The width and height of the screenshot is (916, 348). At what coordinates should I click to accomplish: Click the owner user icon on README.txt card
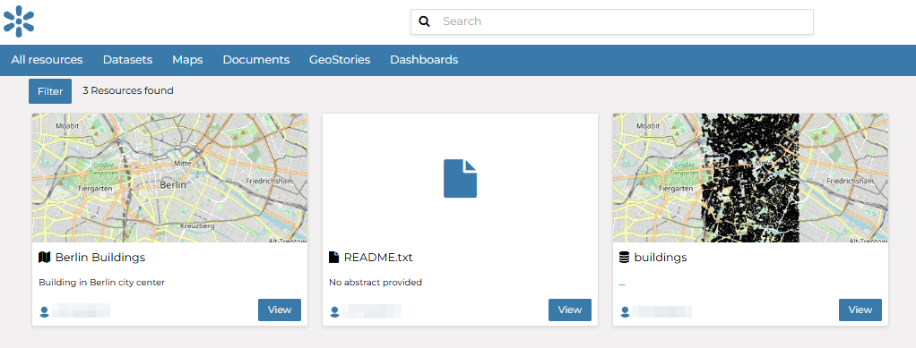tap(334, 312)
